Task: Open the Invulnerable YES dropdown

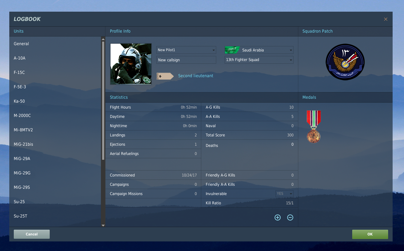Action: [284, 194]
